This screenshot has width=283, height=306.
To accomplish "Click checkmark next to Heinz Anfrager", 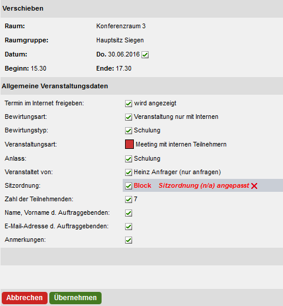I will 129,172.
